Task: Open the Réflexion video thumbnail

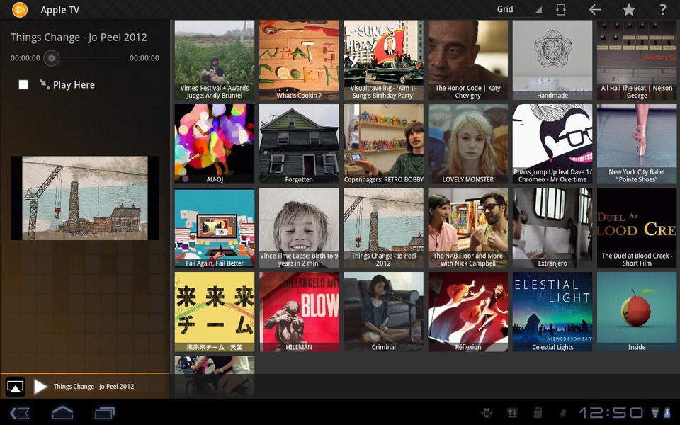Action: pos(468,312)
